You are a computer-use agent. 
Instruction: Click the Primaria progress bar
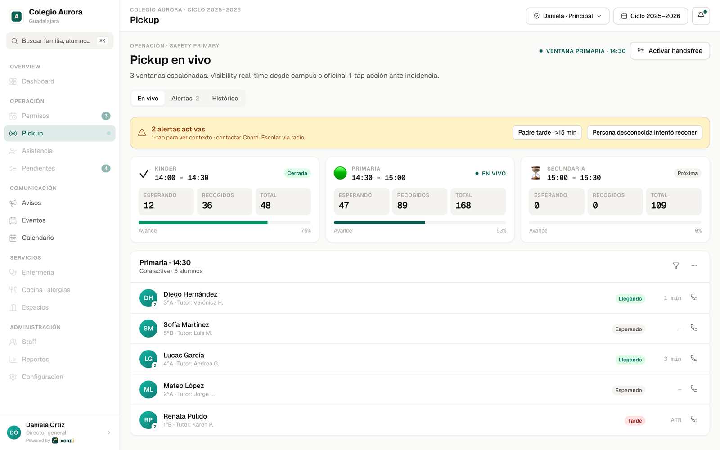[x=420, y=222]
